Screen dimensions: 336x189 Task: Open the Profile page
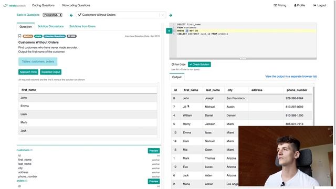click(300, 5)
